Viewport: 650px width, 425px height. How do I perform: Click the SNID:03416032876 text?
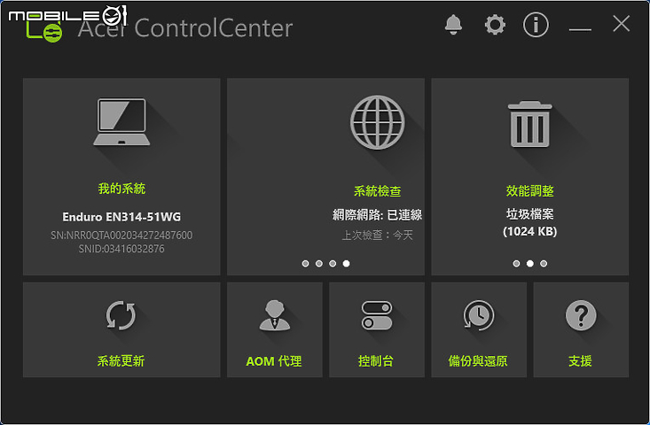pos(121,249)
